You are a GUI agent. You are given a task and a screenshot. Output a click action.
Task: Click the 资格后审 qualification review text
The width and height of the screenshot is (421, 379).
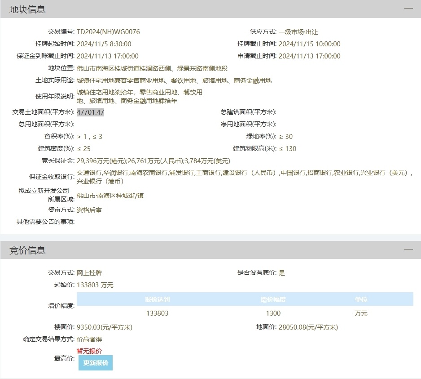click(90, 209)
